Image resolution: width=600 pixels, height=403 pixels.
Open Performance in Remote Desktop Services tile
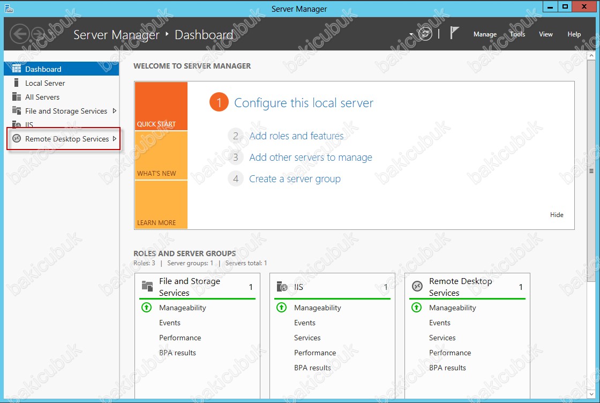[x=450, y=353]
